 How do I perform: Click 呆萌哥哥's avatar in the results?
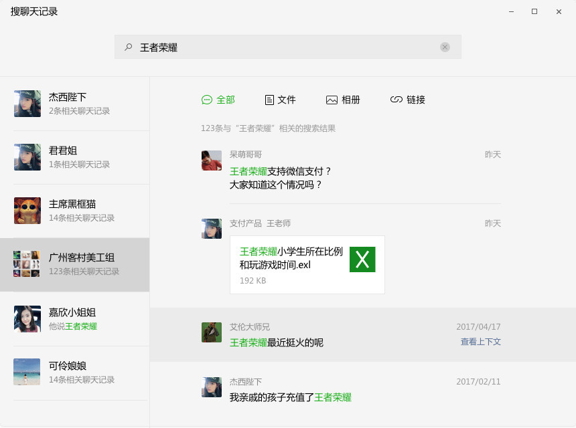tap(212, 160)
